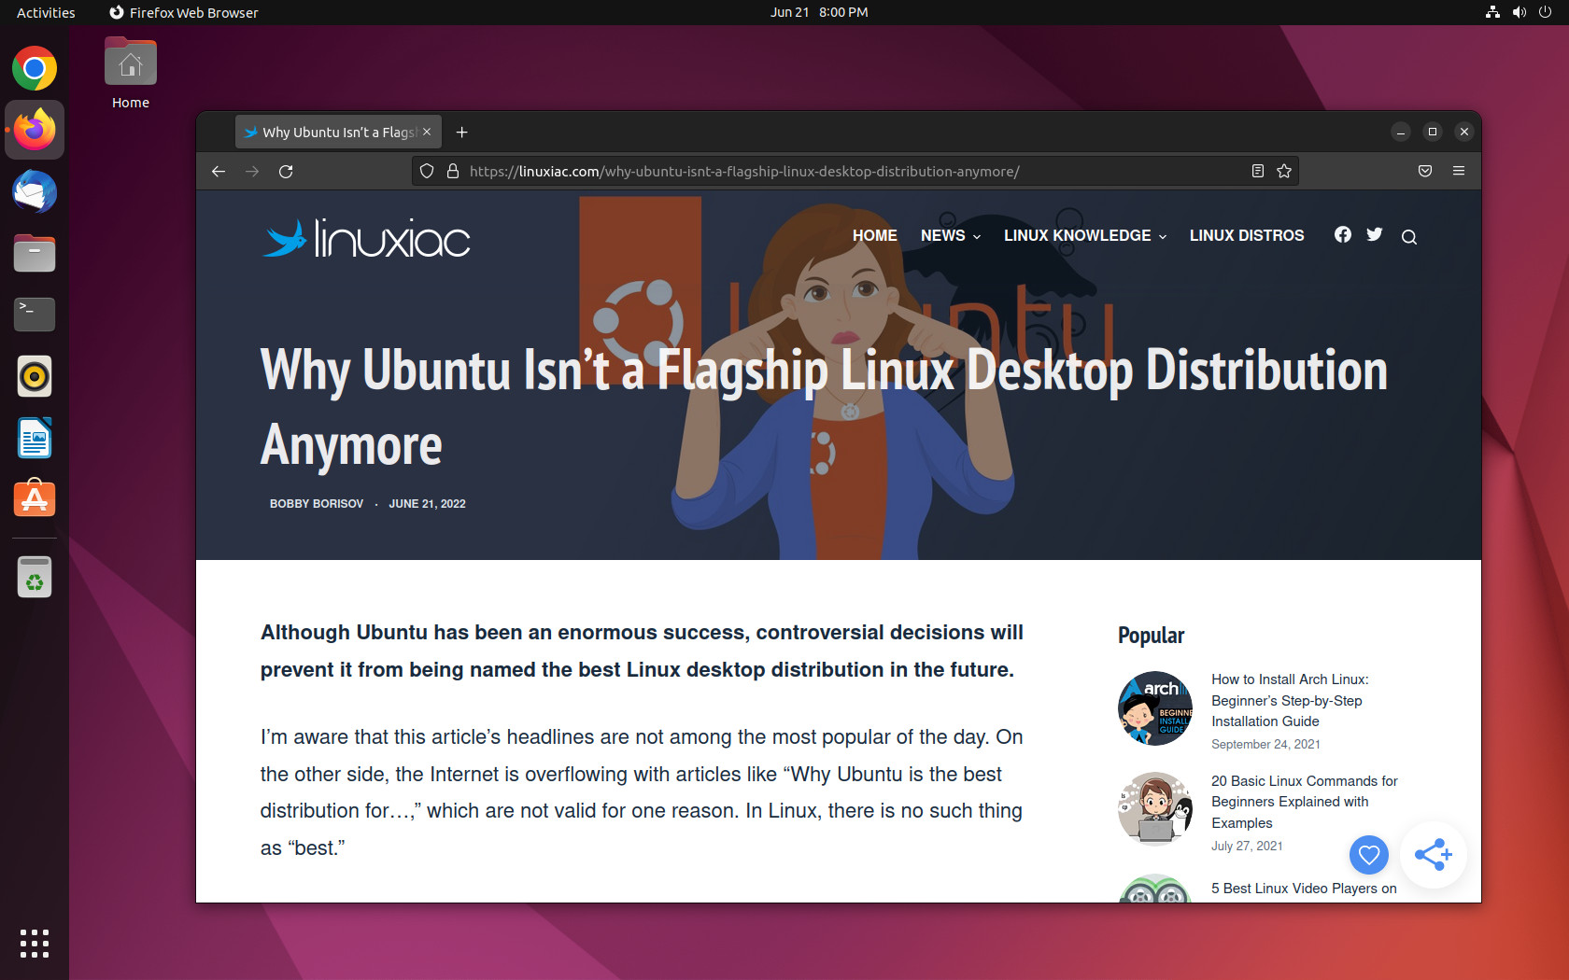The image size is (1569, 980).
Task: Click the Firefox icon in the dock
Action: pos(35,130)
